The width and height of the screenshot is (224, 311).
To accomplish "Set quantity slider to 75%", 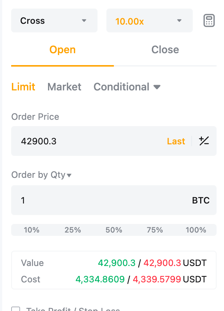I will [x=155, y=230].
